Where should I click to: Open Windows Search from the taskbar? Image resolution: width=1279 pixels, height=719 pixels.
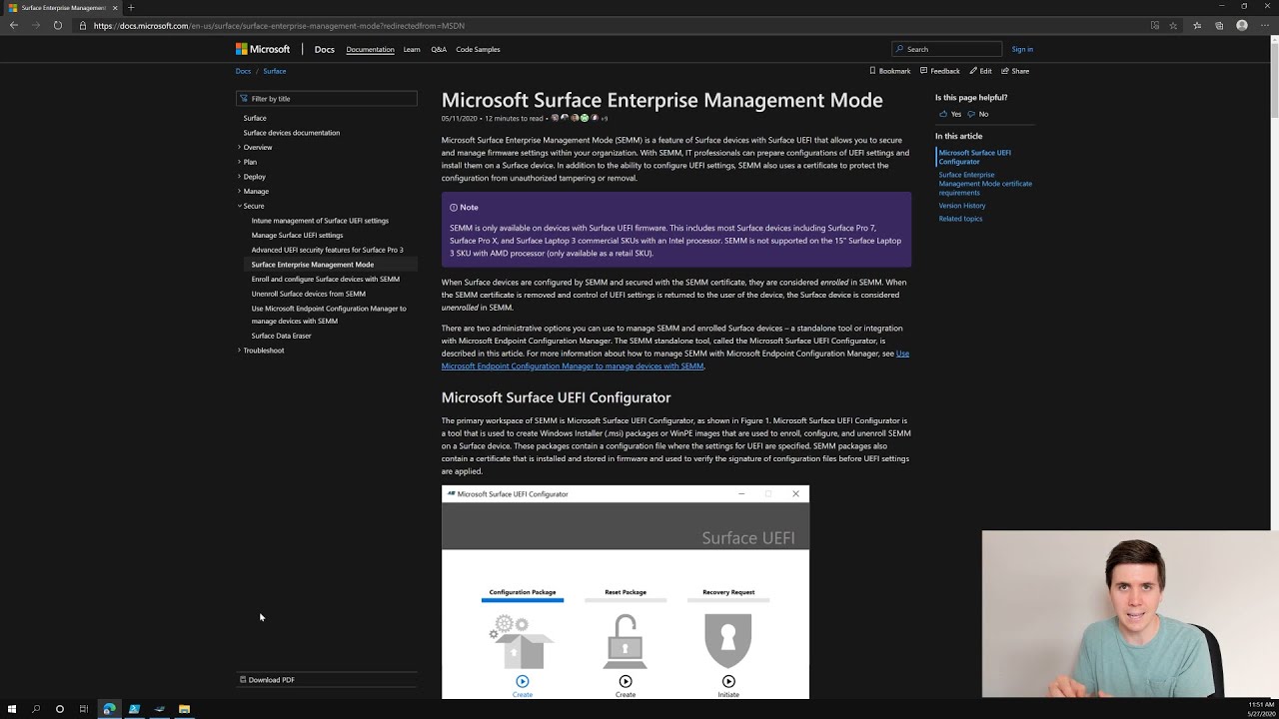coord(36,709)
